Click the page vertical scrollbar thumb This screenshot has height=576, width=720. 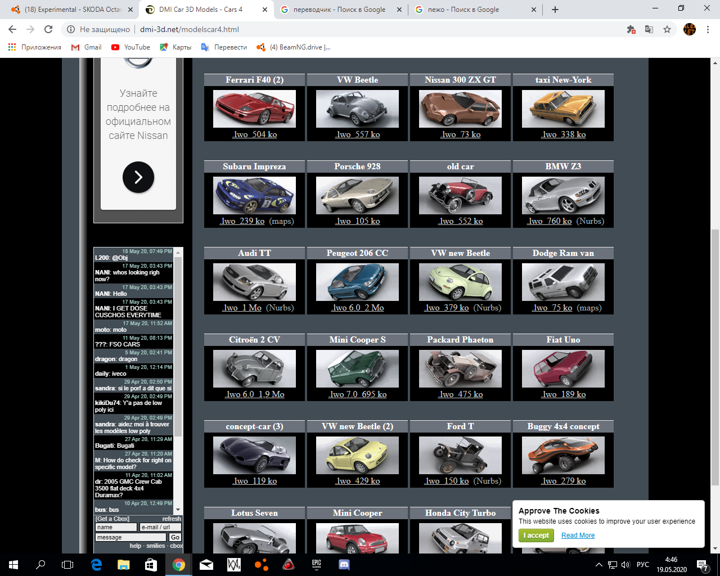[715, 357]
